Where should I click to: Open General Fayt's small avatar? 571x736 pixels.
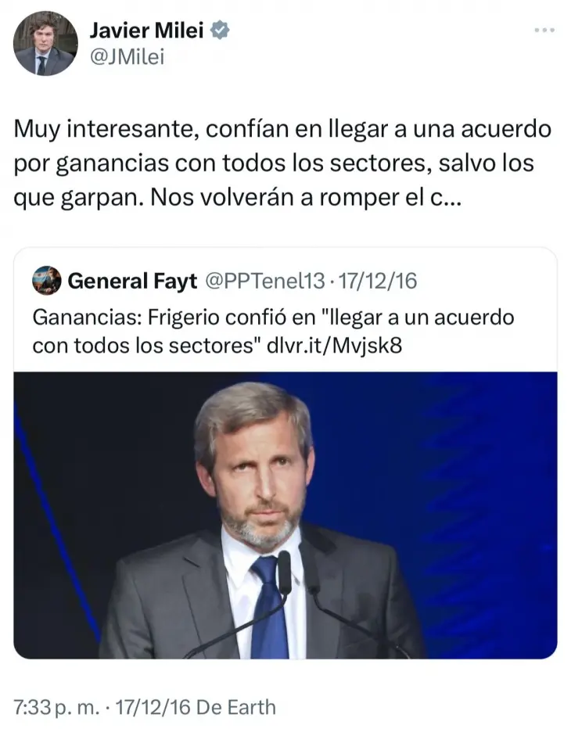point(46,281)
